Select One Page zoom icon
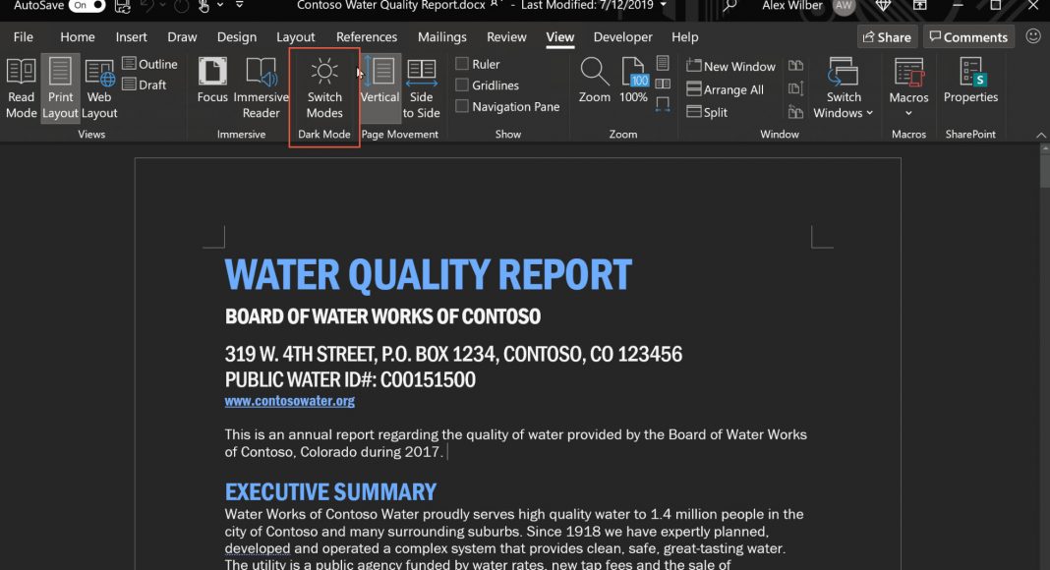 click(663, 63)
